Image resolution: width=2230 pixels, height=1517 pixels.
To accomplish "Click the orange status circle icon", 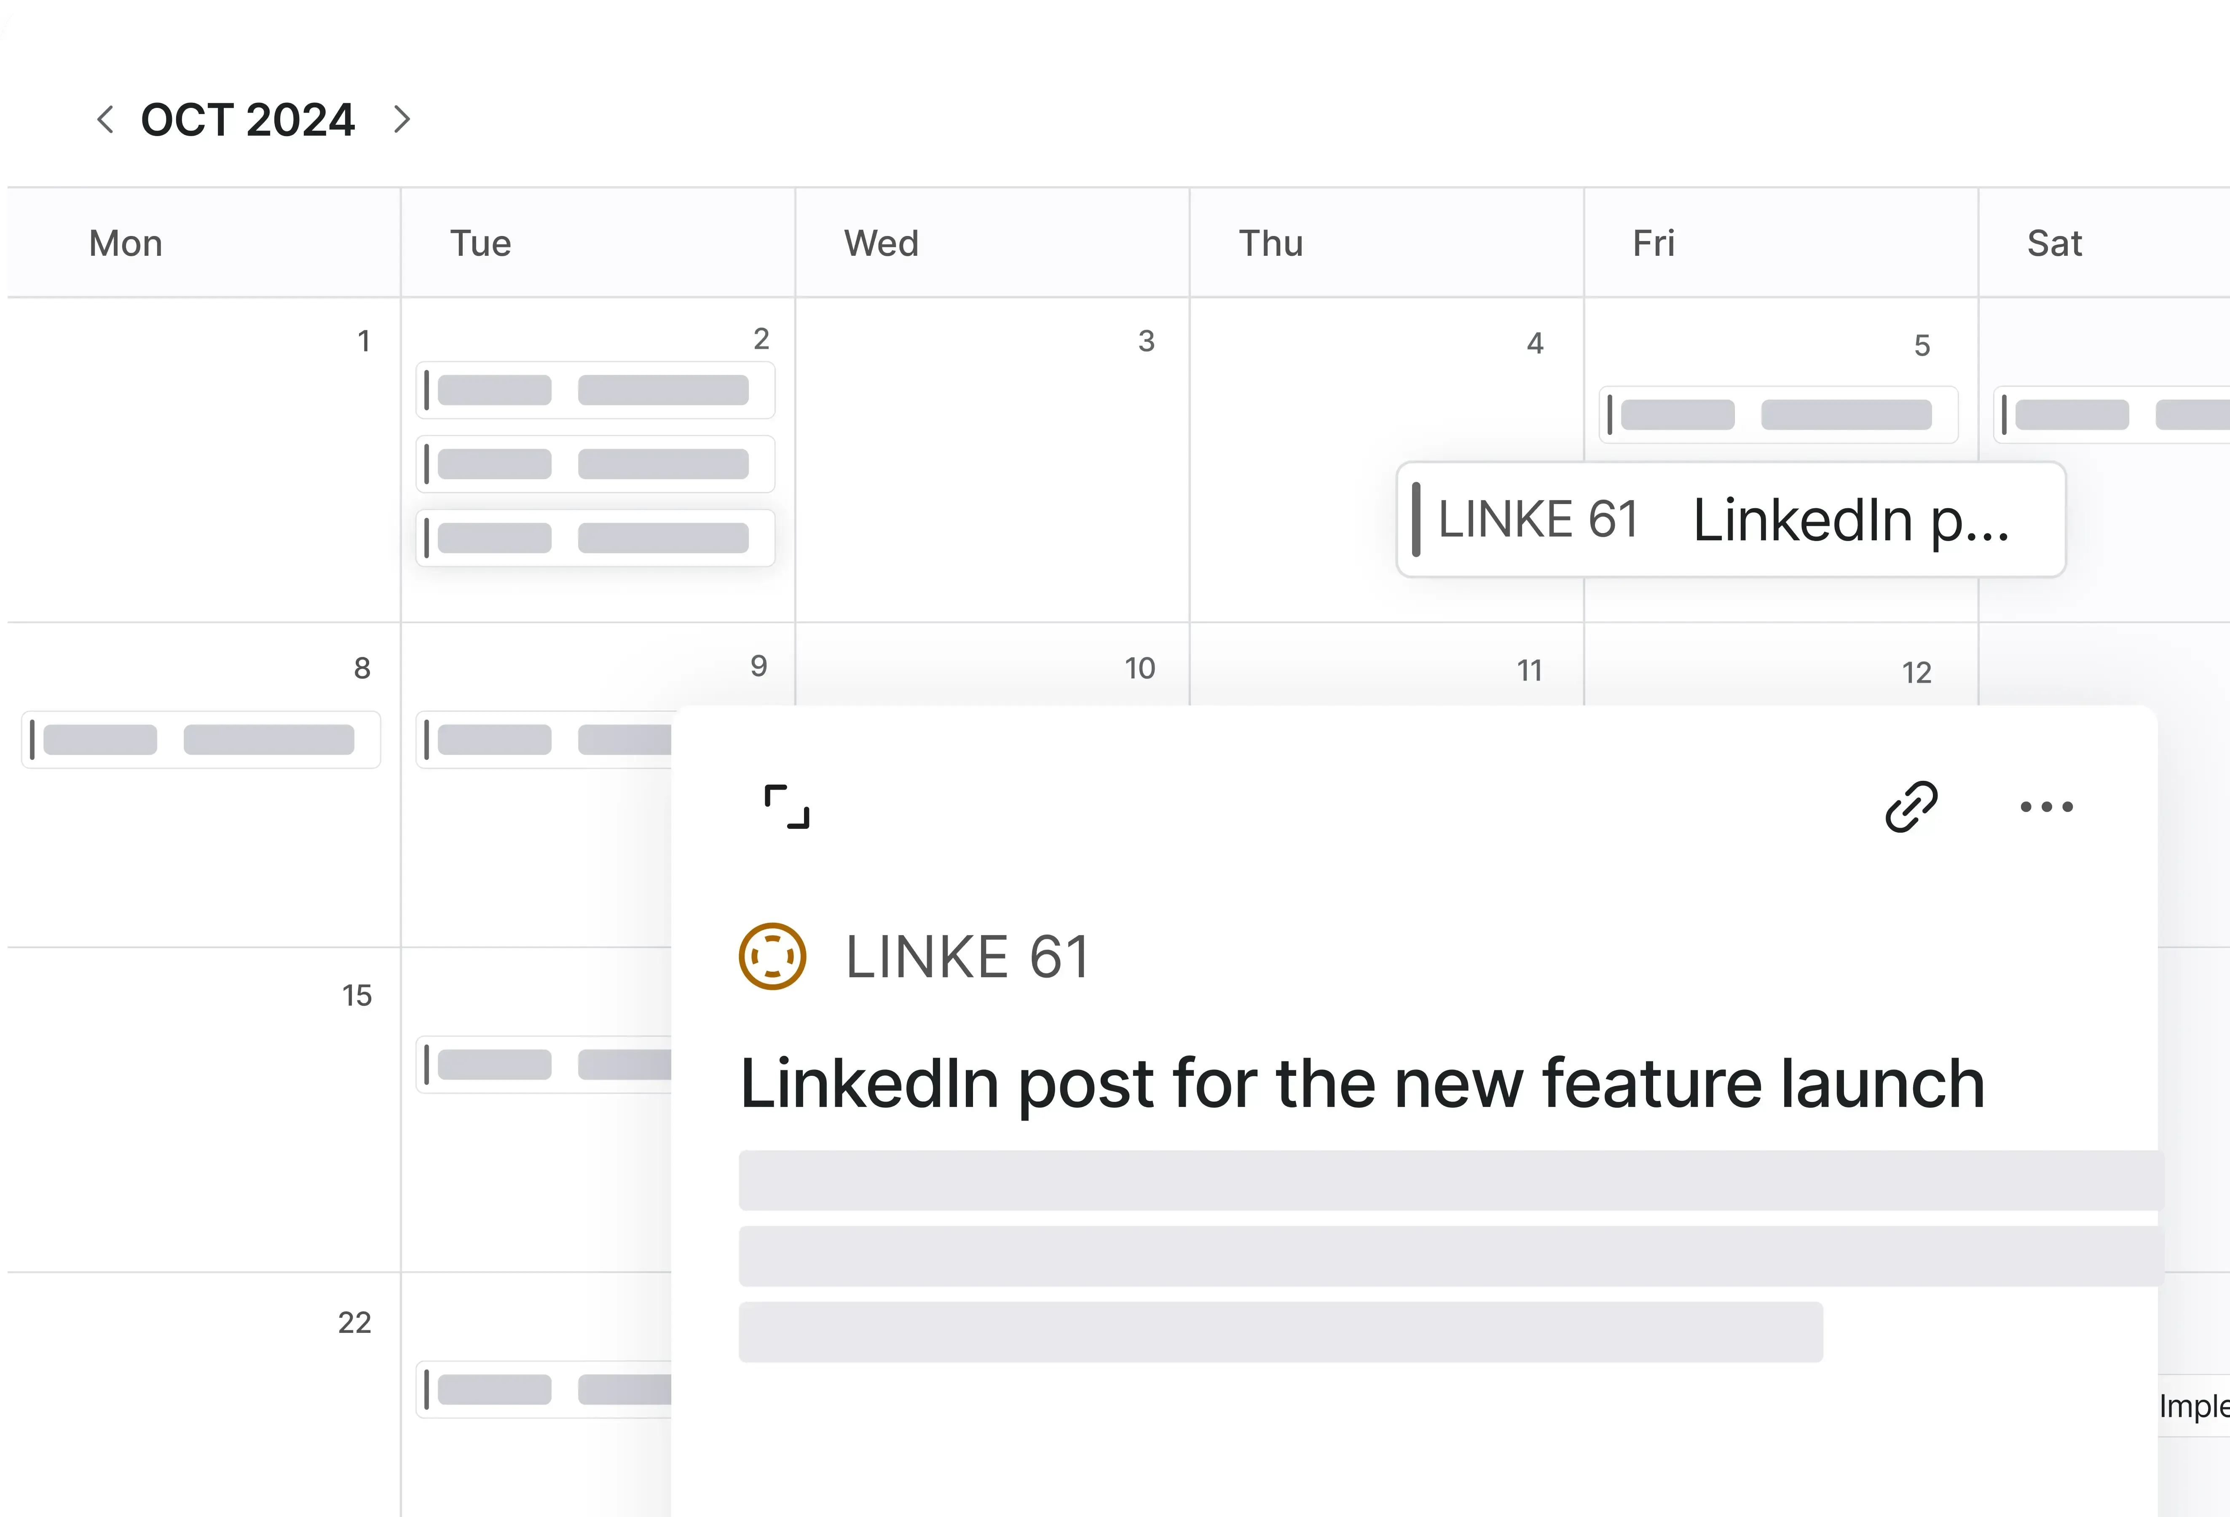I will pos(772,956).
